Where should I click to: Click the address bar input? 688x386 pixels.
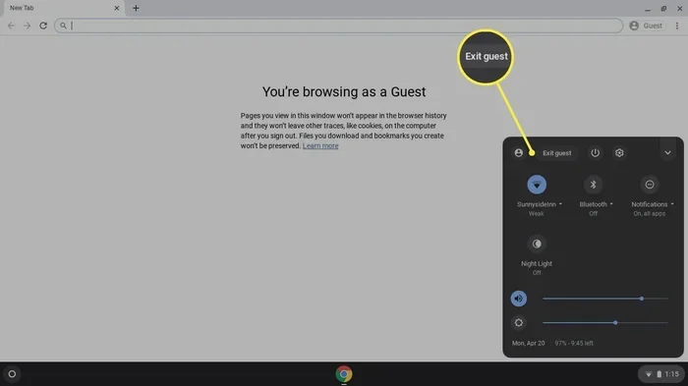338,26
